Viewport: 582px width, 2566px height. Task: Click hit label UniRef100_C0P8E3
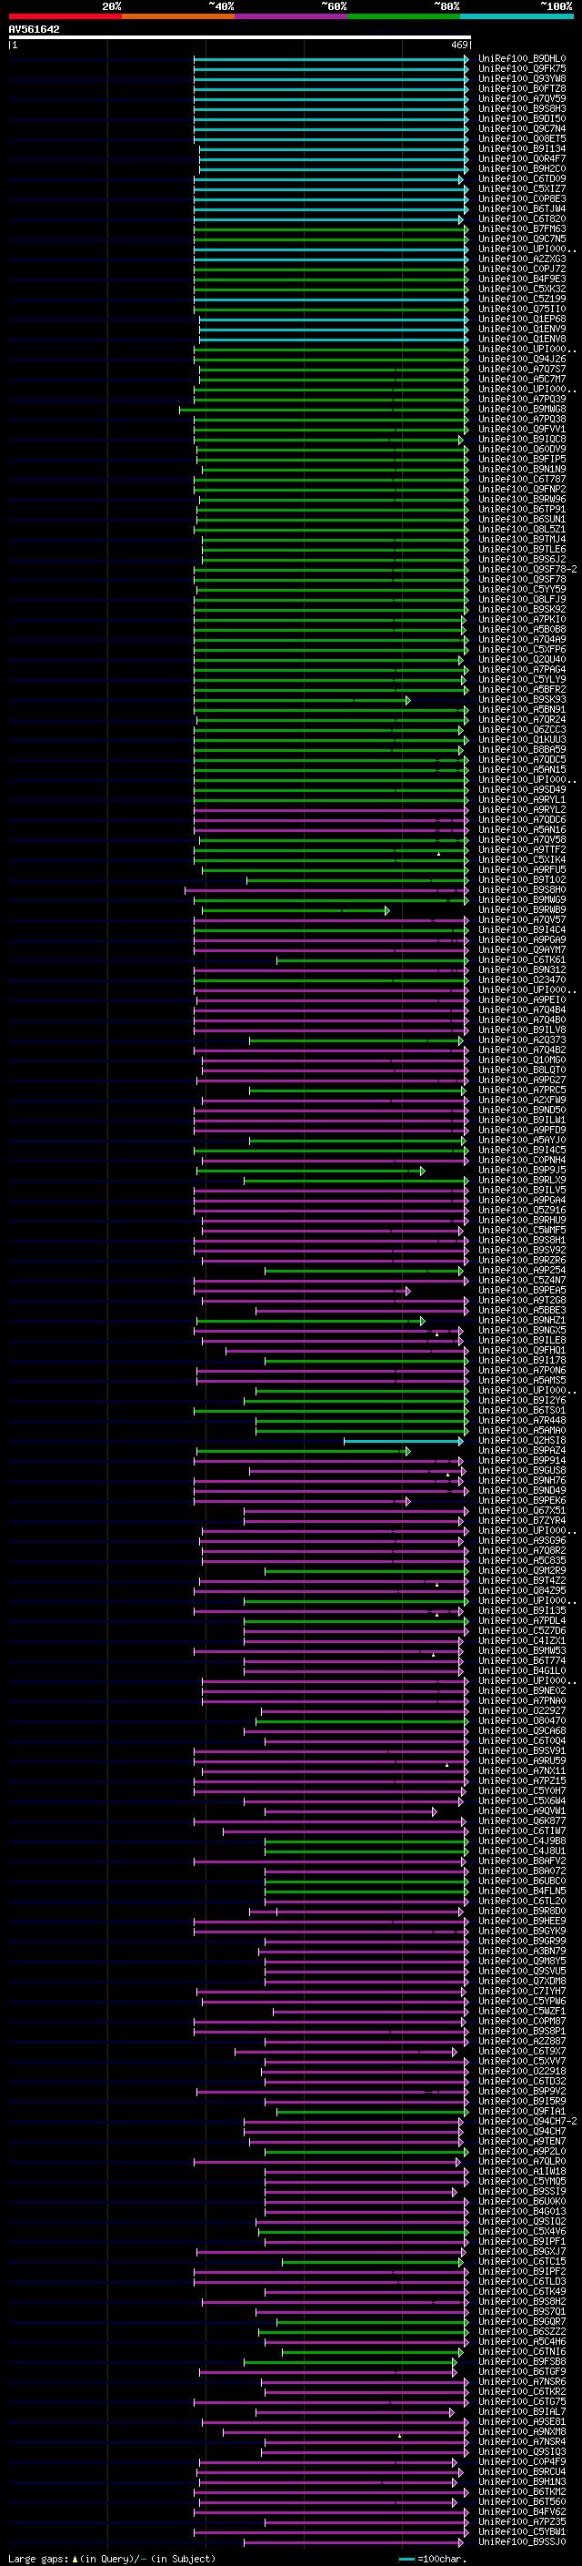coord(521,199)
